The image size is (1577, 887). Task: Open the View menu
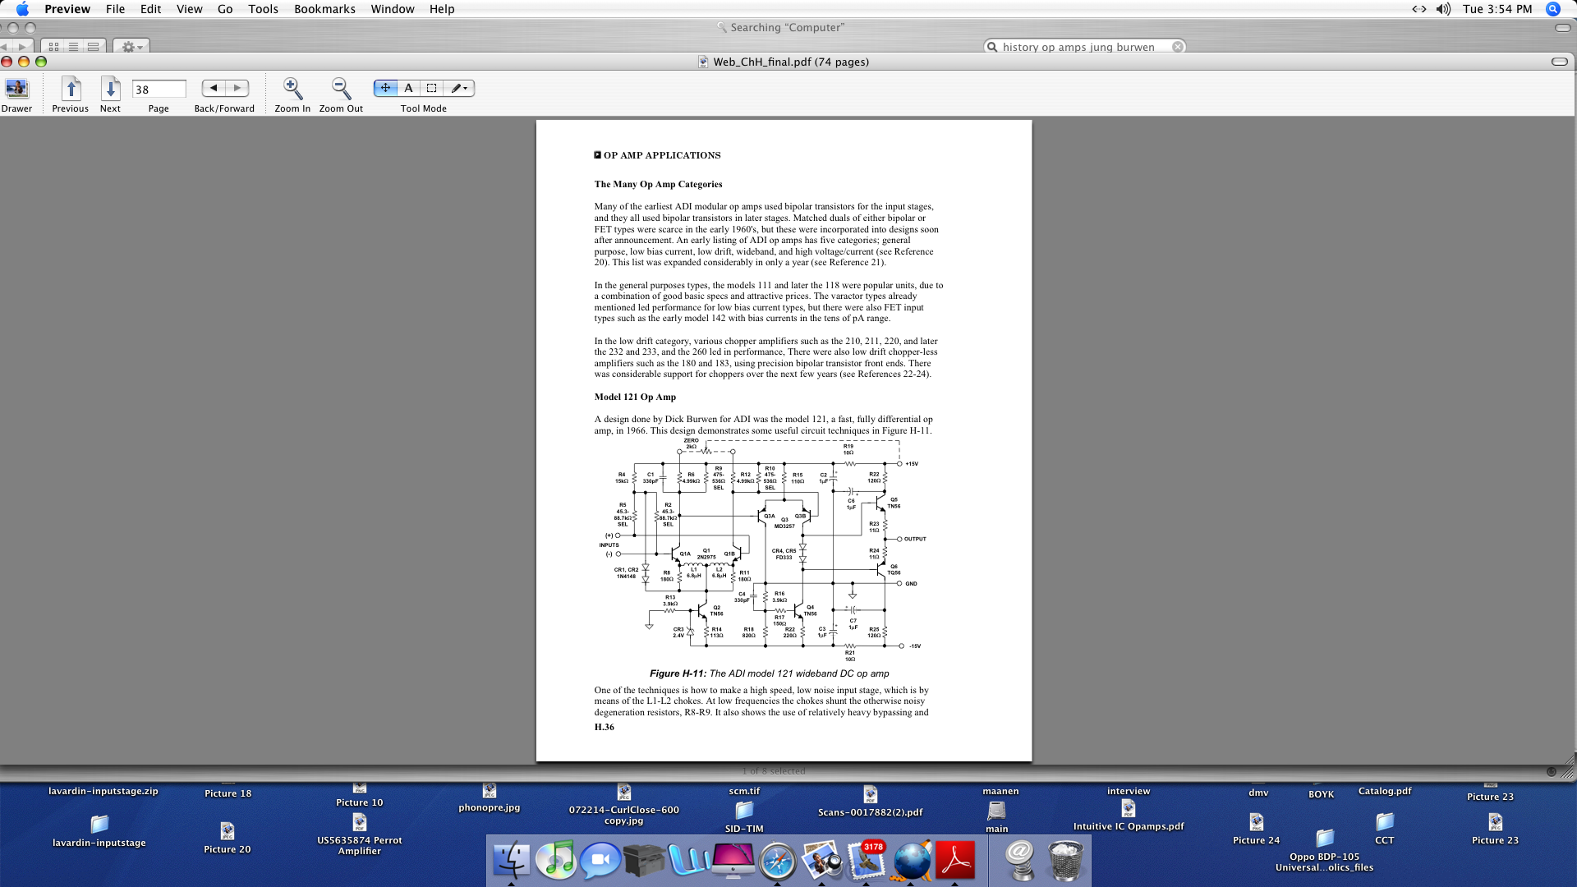[189, 9]
